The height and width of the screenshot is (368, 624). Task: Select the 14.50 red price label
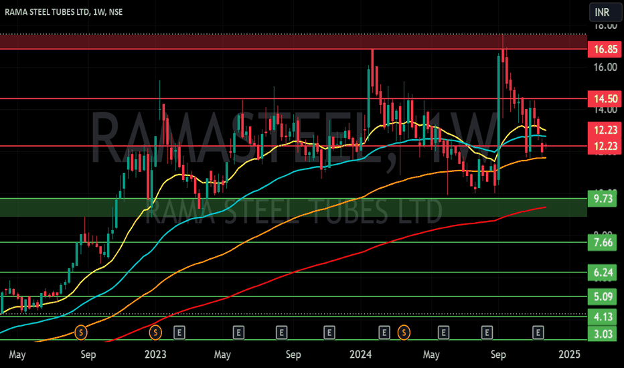point(605,98)
